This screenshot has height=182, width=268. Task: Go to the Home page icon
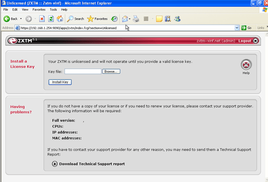59,19
